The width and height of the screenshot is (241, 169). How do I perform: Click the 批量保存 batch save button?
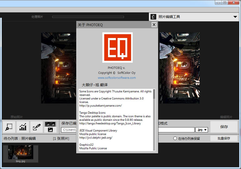[x=224, y=139]
